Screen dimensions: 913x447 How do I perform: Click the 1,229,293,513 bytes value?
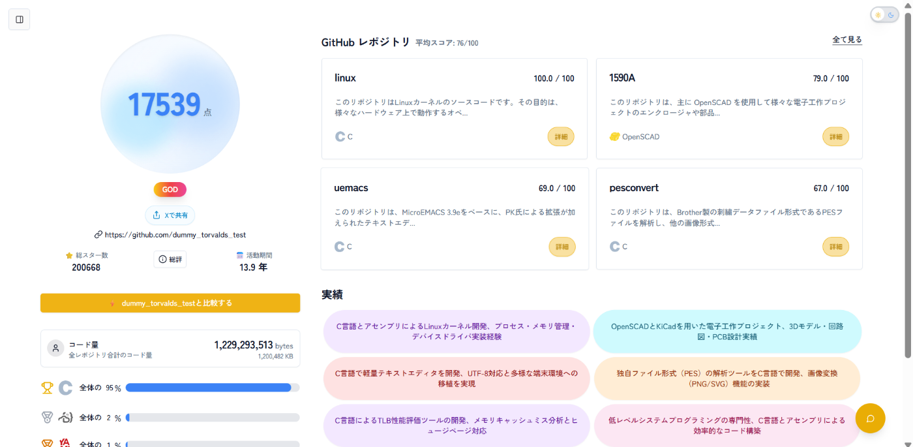point(254,345)
